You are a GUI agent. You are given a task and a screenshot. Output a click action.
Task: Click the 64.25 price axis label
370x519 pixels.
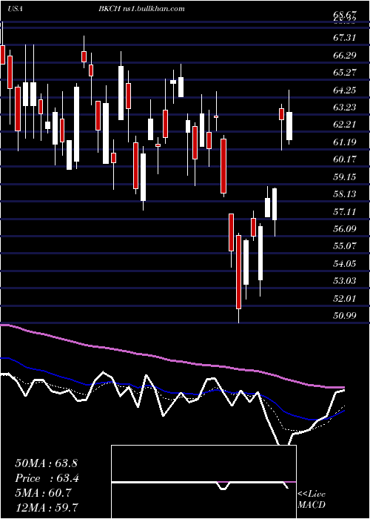point(344,90)
